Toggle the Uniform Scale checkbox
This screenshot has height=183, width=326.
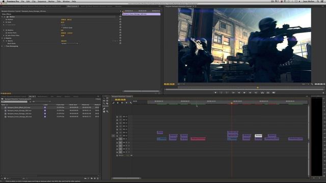[x=62, y=27]
